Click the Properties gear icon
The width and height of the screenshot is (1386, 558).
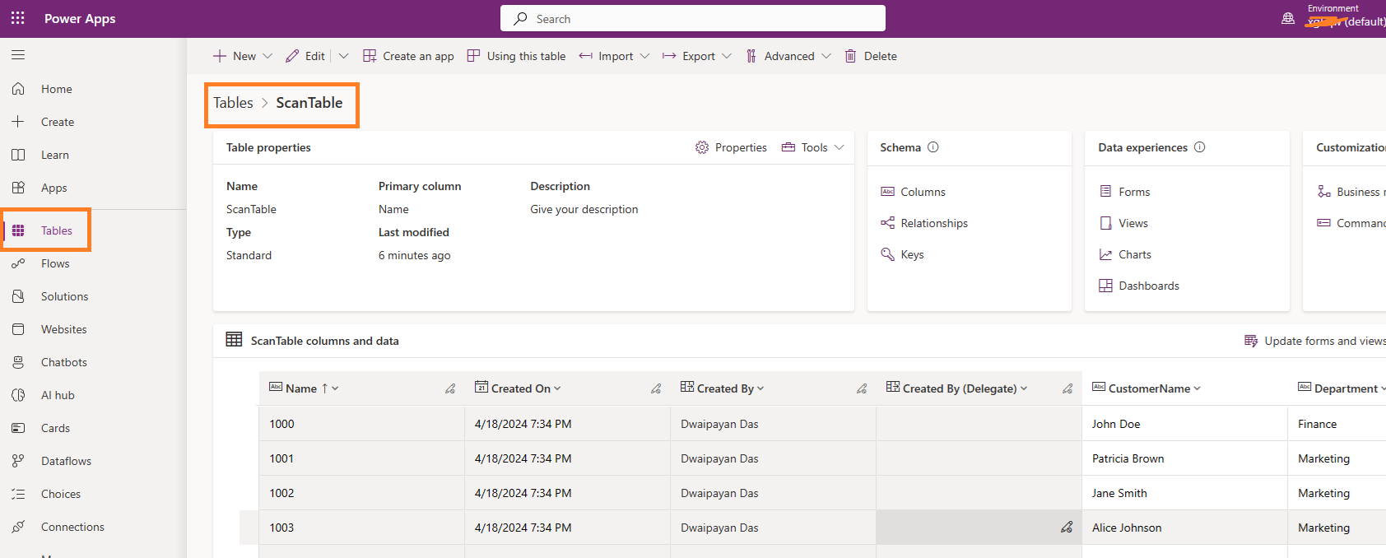702,147
